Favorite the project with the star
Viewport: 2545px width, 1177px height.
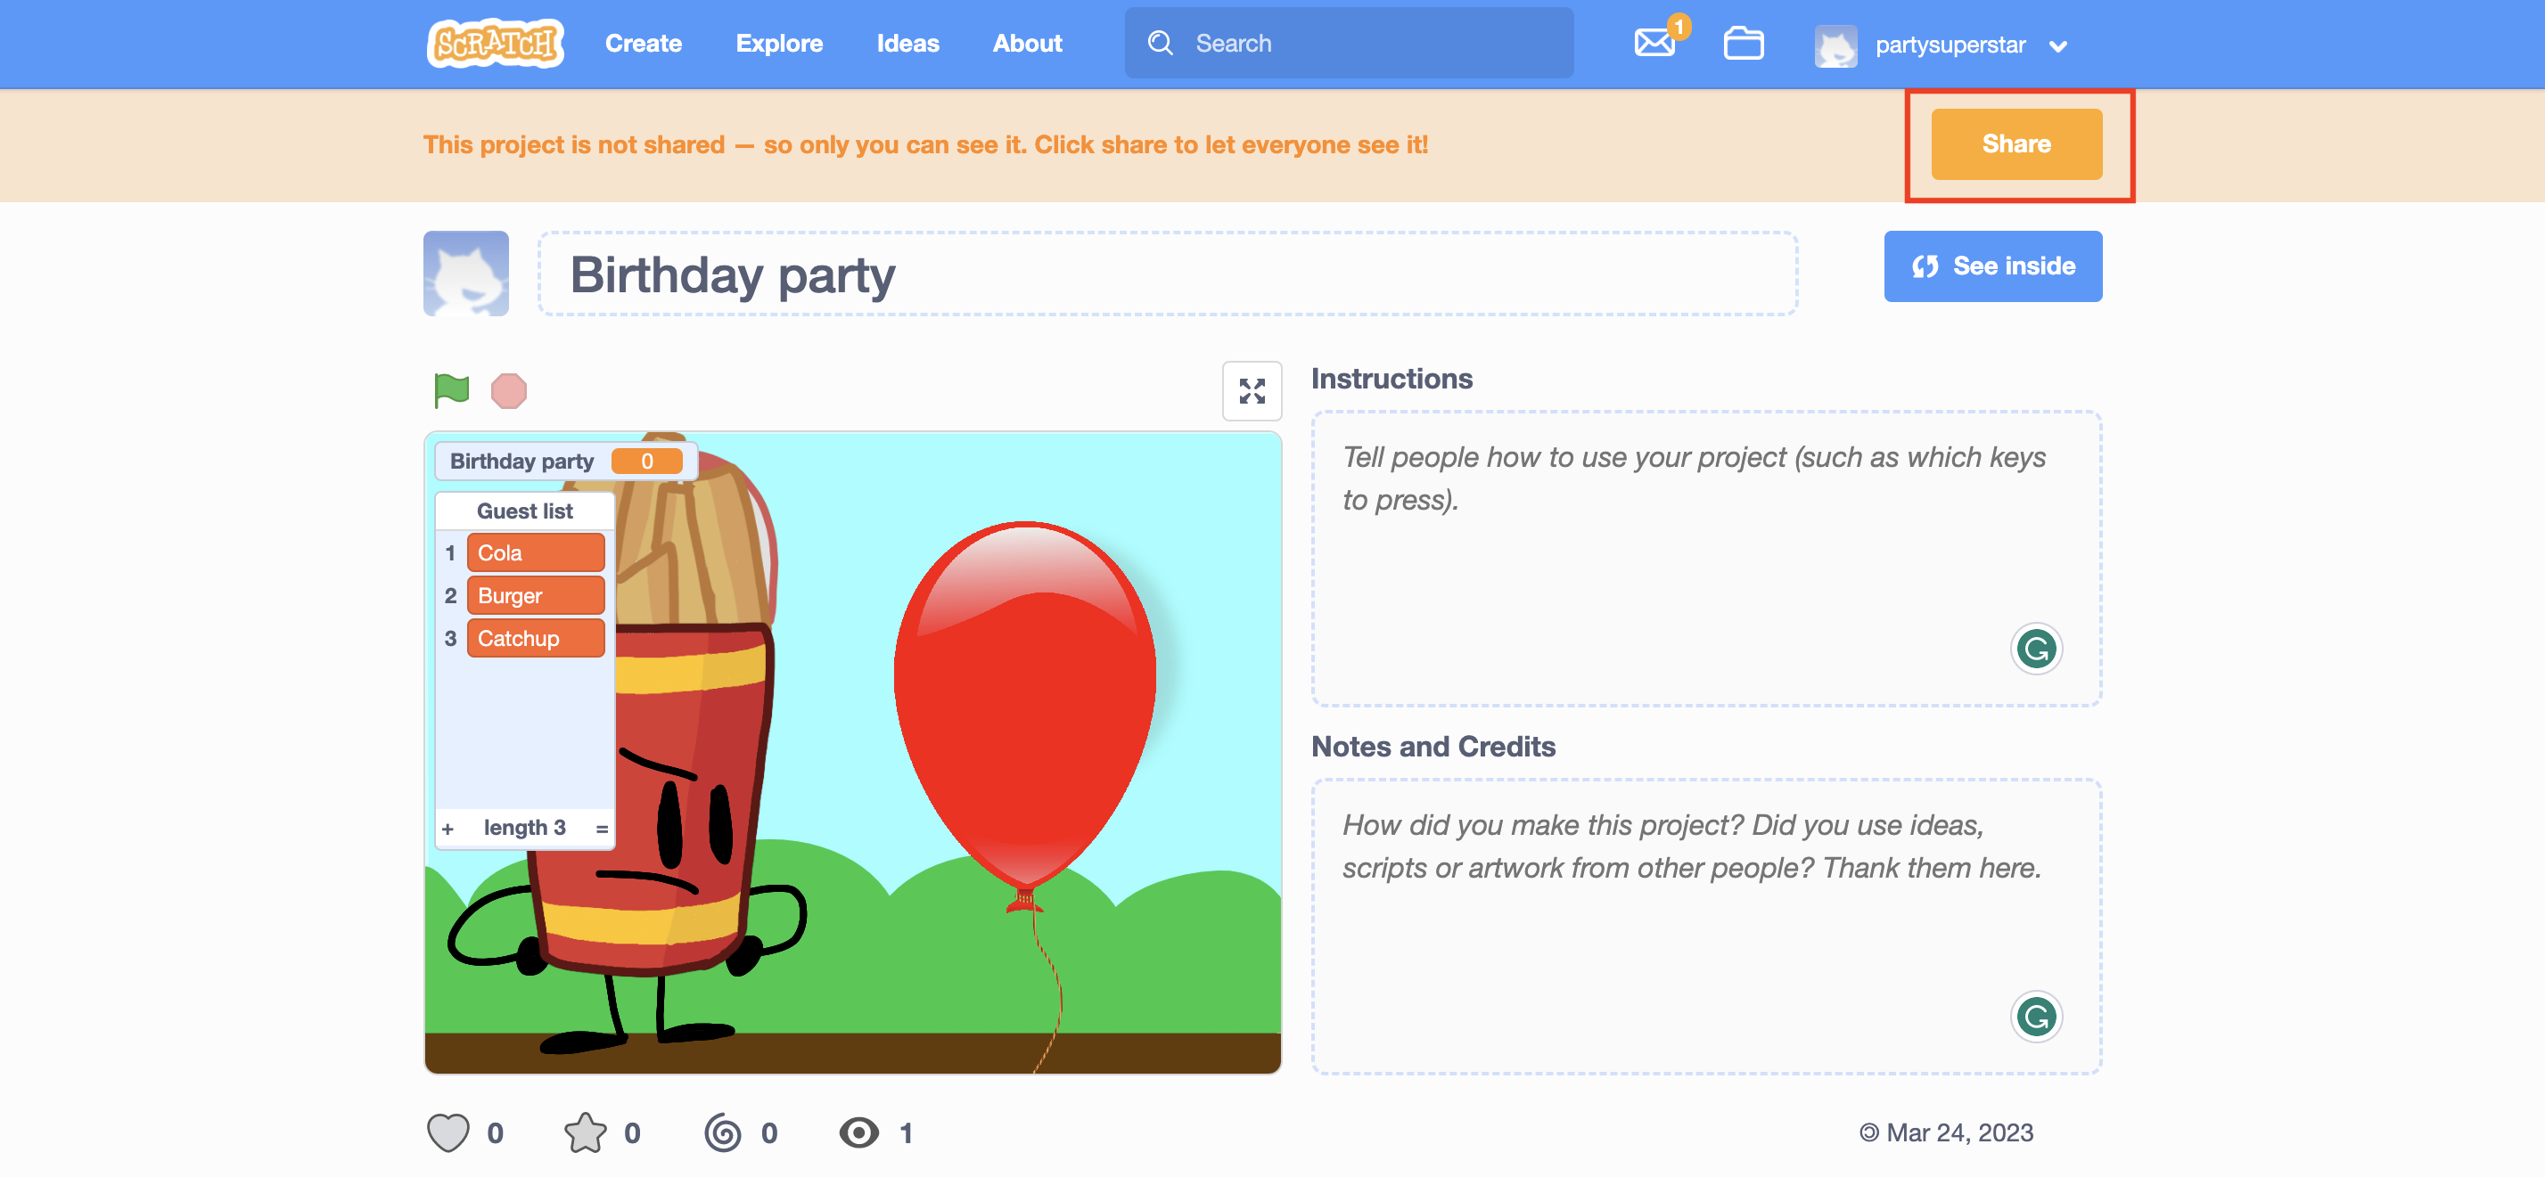585,1132
